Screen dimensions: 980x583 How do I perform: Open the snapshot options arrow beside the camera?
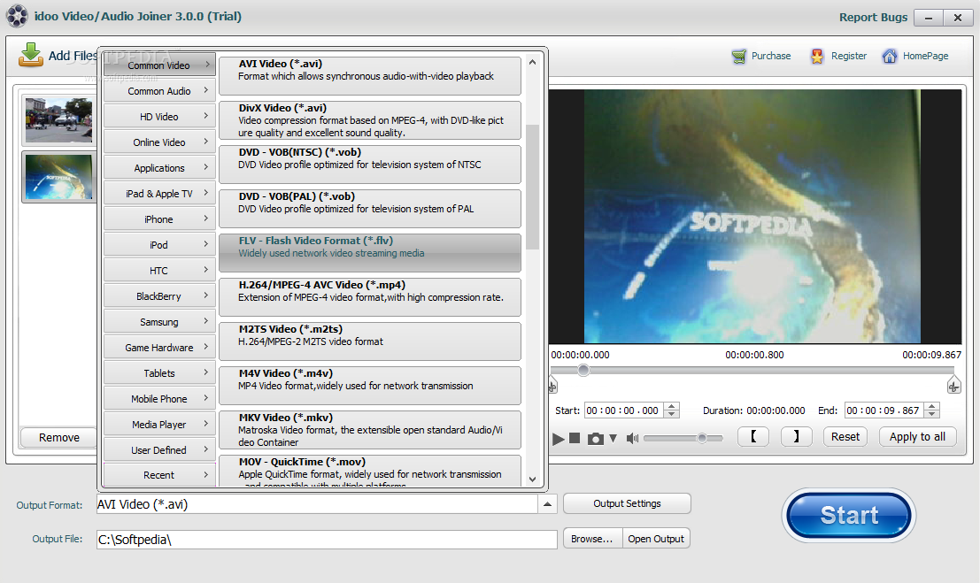point(613,439)
